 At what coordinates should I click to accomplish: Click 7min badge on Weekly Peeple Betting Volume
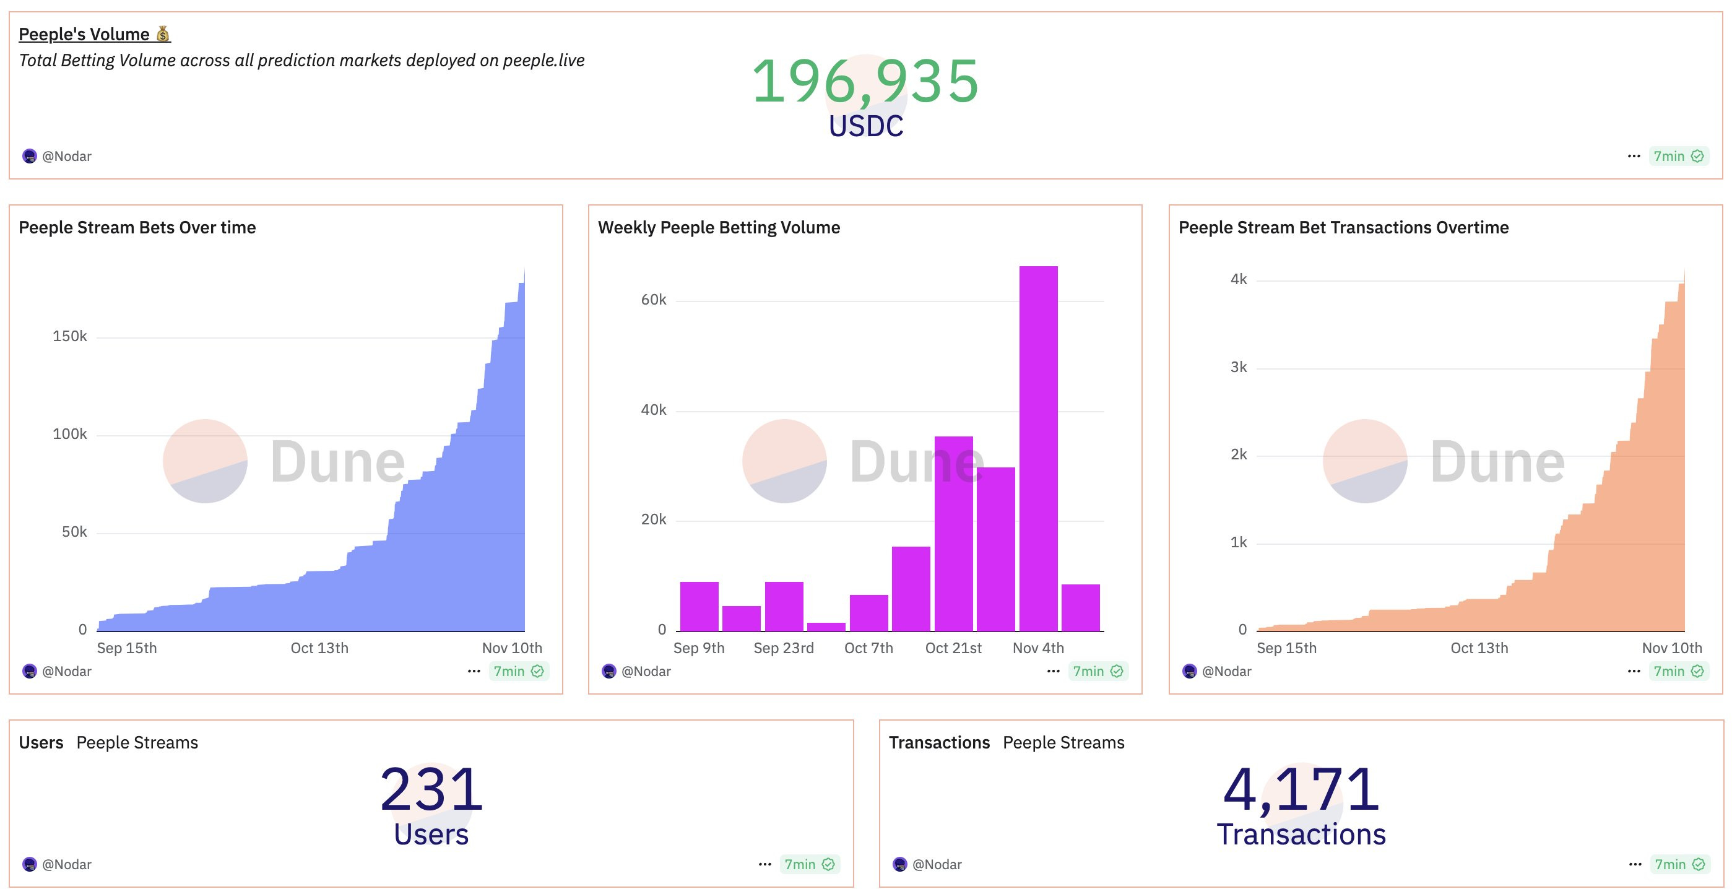coord(1098,671)
